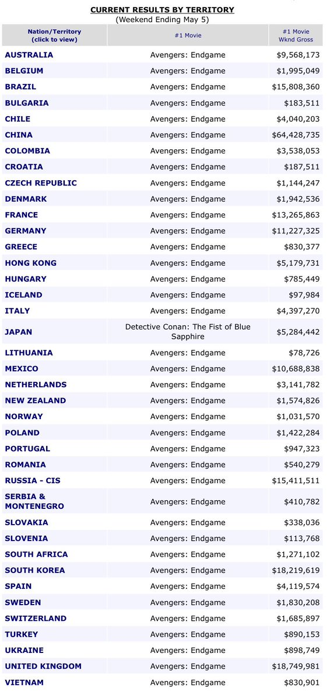Open the SOUTH KOREA link
This screenshot has width=327, height=699.
coord(35,570)
